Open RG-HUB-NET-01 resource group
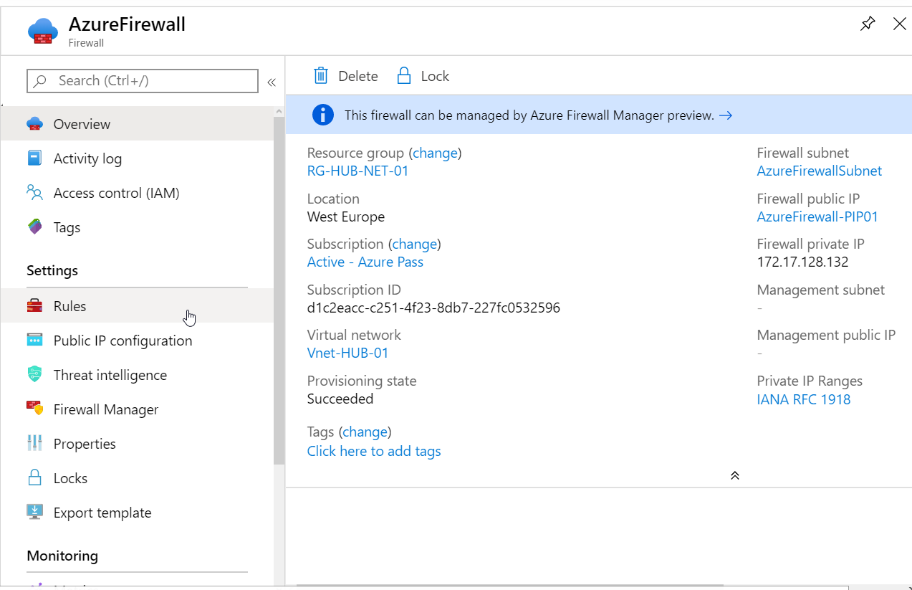 [x=357, y=171]
